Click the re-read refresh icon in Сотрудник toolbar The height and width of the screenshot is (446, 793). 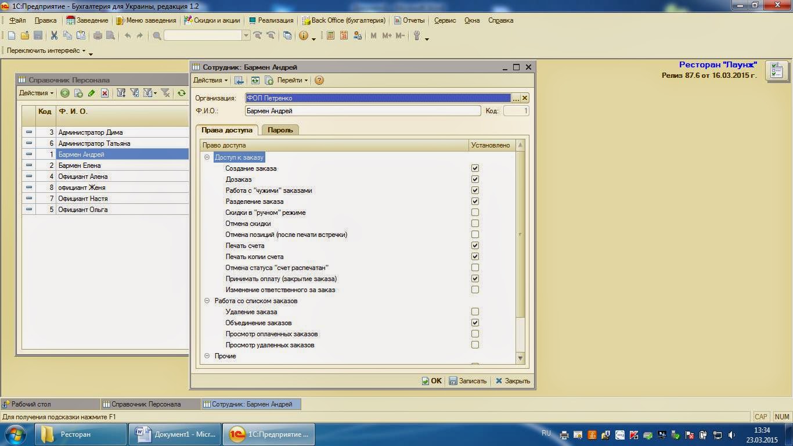(x=255, y=80)
